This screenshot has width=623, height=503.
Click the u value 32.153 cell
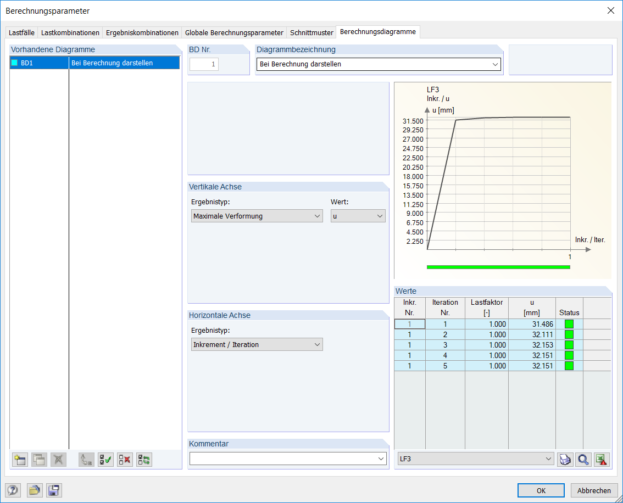(532, 345)
